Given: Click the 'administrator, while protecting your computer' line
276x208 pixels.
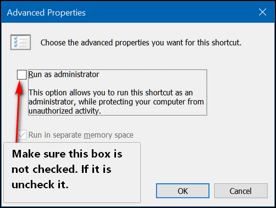Looking at the screenshot, I should (x=116, y=102).
